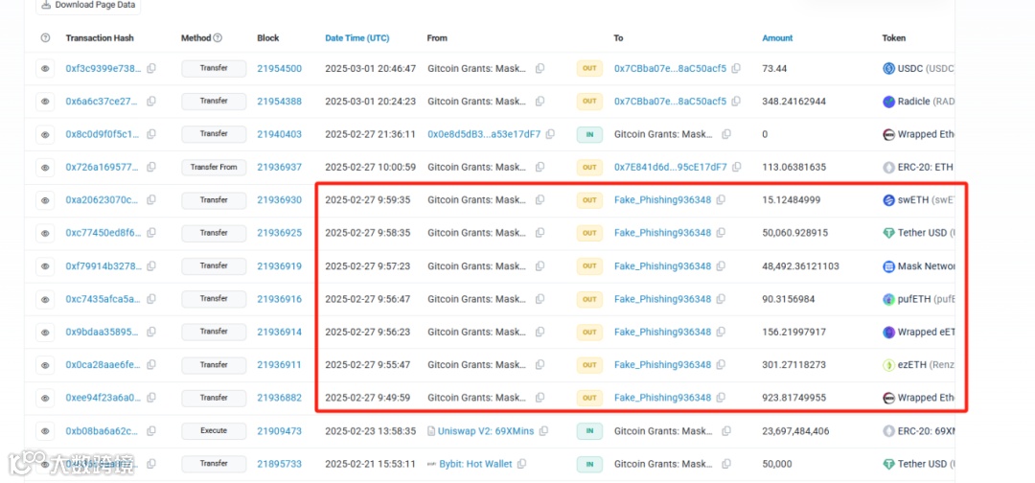Open pufETH token icon
Image resolution: width=1035 pixels, height=483 pixels.
click(888, 300)
